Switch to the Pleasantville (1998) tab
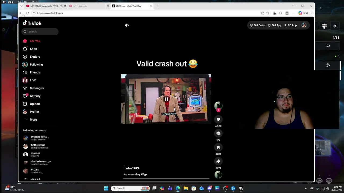344x193 pixels. pos(46,6)
